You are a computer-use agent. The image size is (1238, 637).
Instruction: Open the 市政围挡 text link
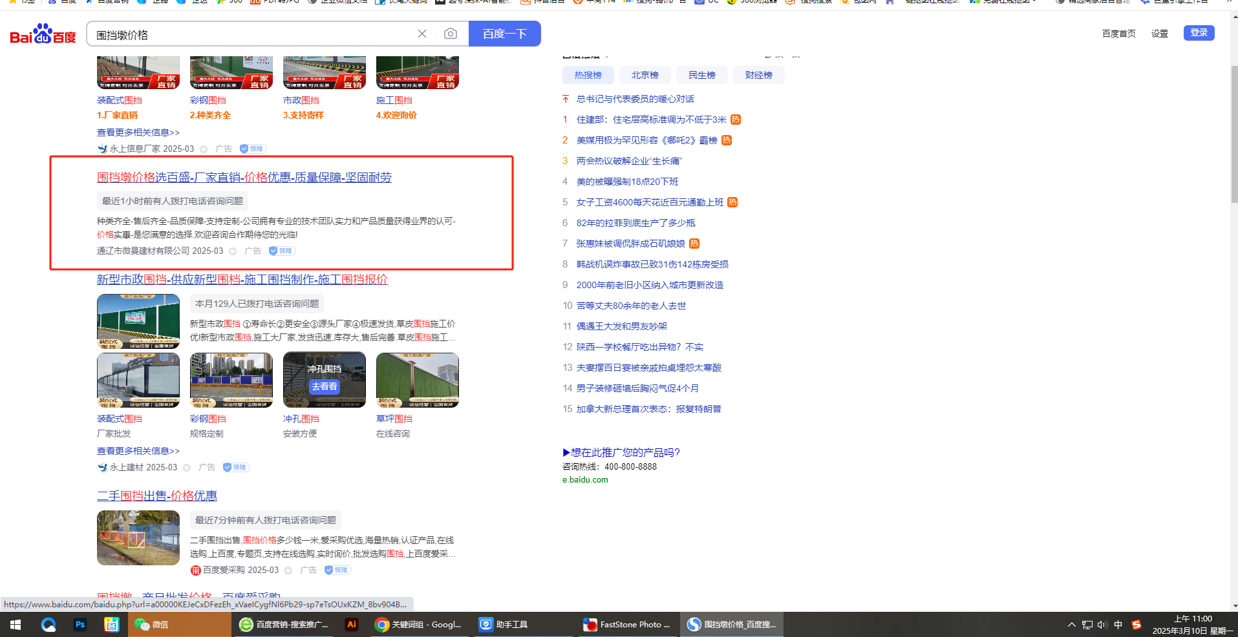301,100
